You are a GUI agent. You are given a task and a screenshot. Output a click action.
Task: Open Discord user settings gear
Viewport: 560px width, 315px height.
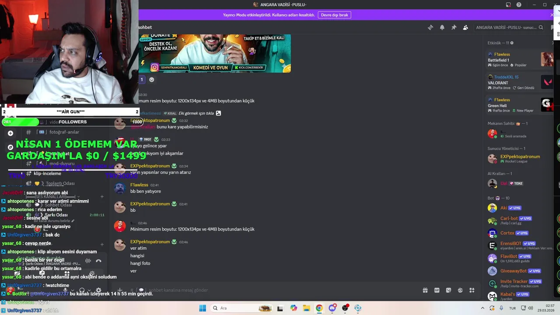(98, 290)
